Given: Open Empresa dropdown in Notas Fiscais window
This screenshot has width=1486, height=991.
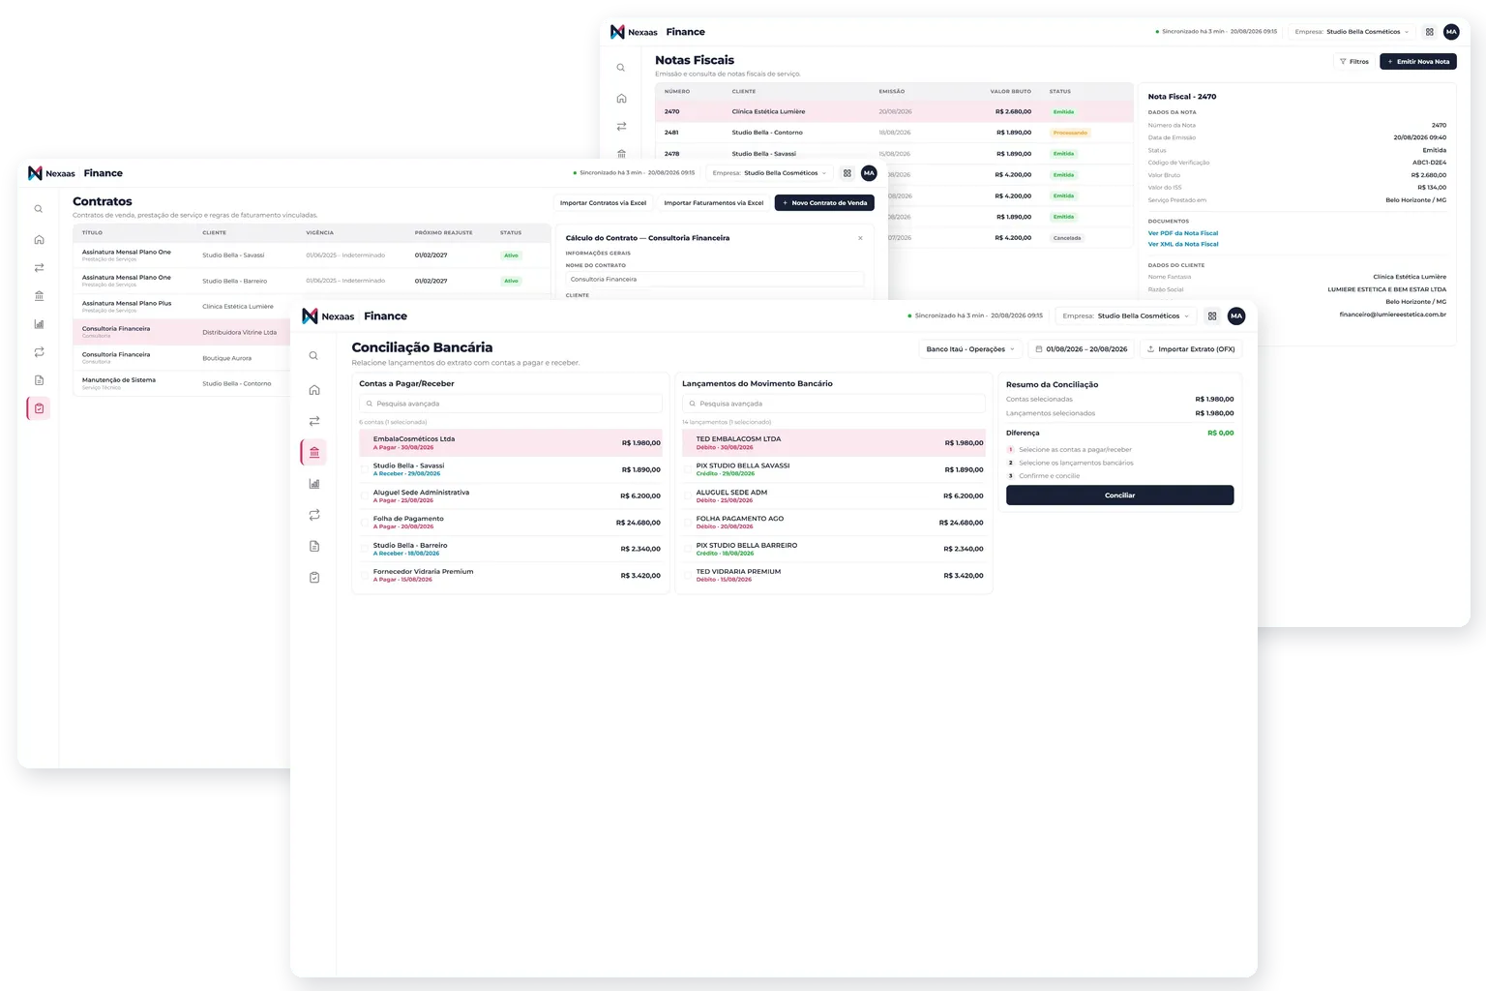Looking at the screenshot, I should pos(1352,32).
